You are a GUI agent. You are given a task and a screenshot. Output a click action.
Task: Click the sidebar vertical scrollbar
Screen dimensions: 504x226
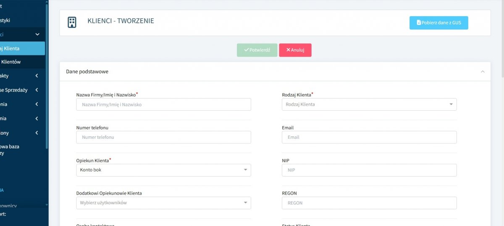[47, 75]
